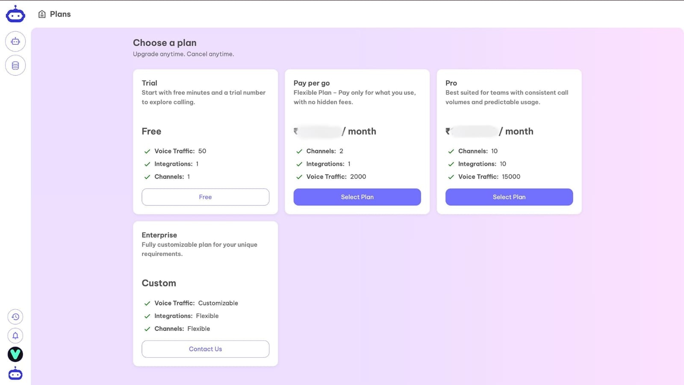Select the Free button on the Trial plan
684x385 pixels.
coord(205,197)
